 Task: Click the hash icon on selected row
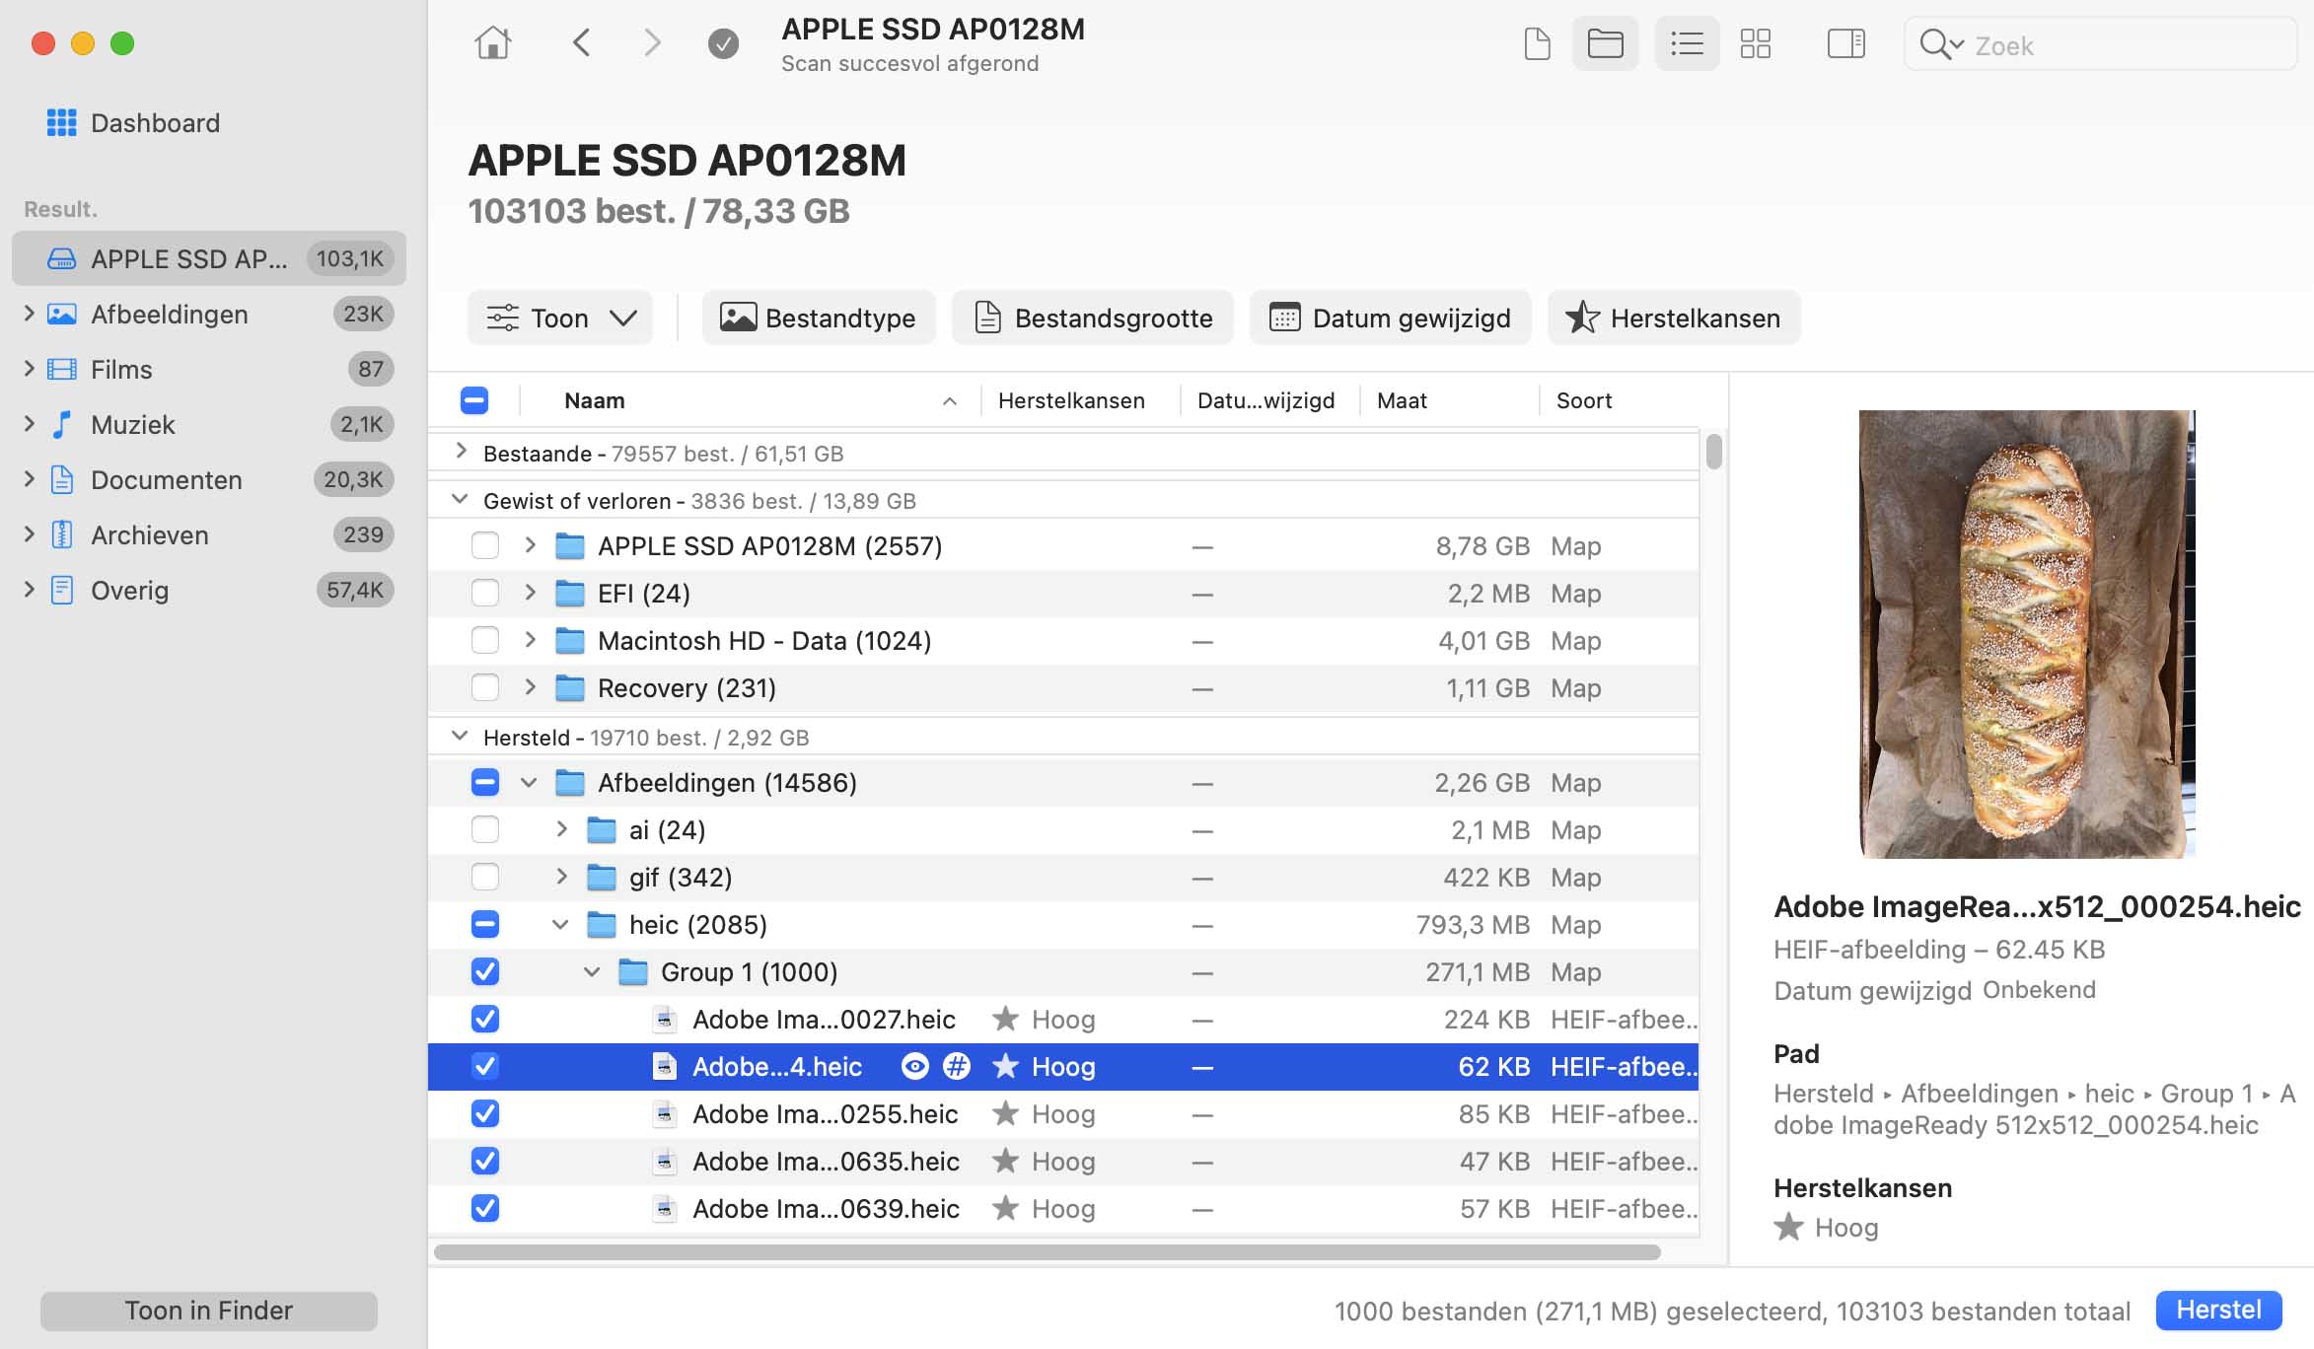[x=956, y=1066]
